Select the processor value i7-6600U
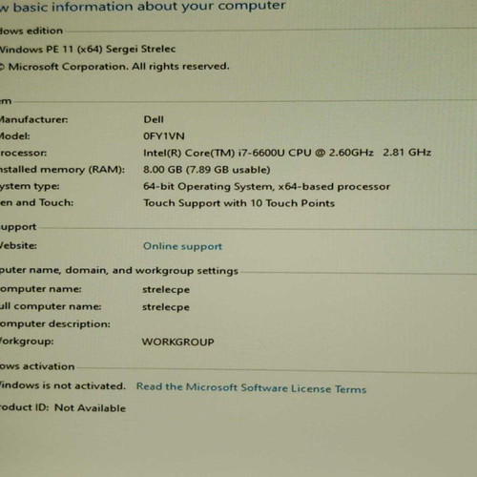 [287, 153]
